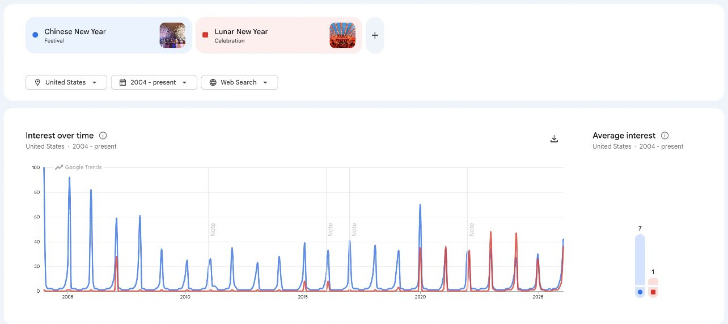Expand the 2004 - present date dropdown
This screenshot has height=324, width=728.
(154, 82)
